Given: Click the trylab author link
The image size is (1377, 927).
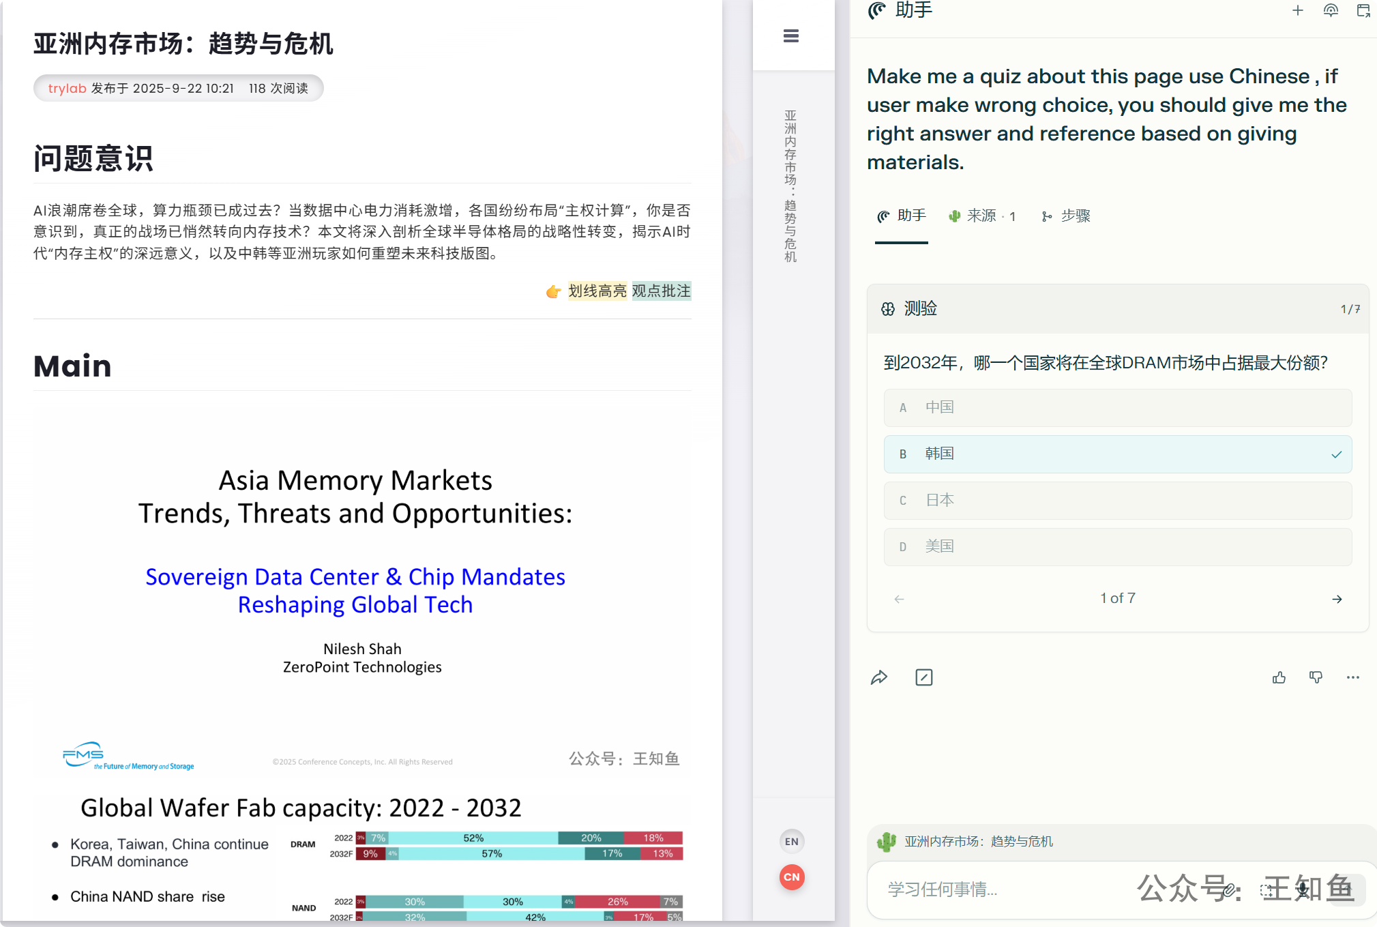Looking at the screenshot, I should click(x=67, y=89).
